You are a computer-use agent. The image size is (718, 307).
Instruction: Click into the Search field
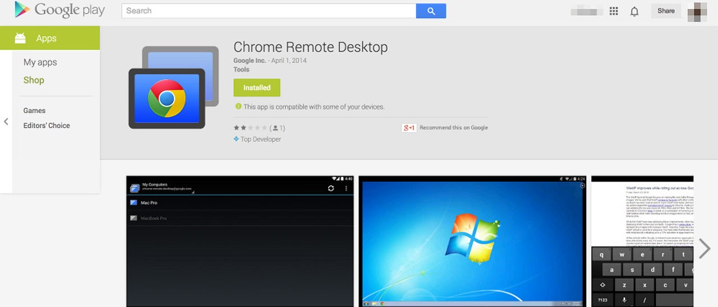coord(269,11)
